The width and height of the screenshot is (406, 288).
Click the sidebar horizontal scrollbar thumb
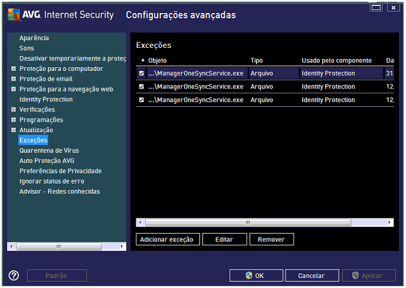59,246
